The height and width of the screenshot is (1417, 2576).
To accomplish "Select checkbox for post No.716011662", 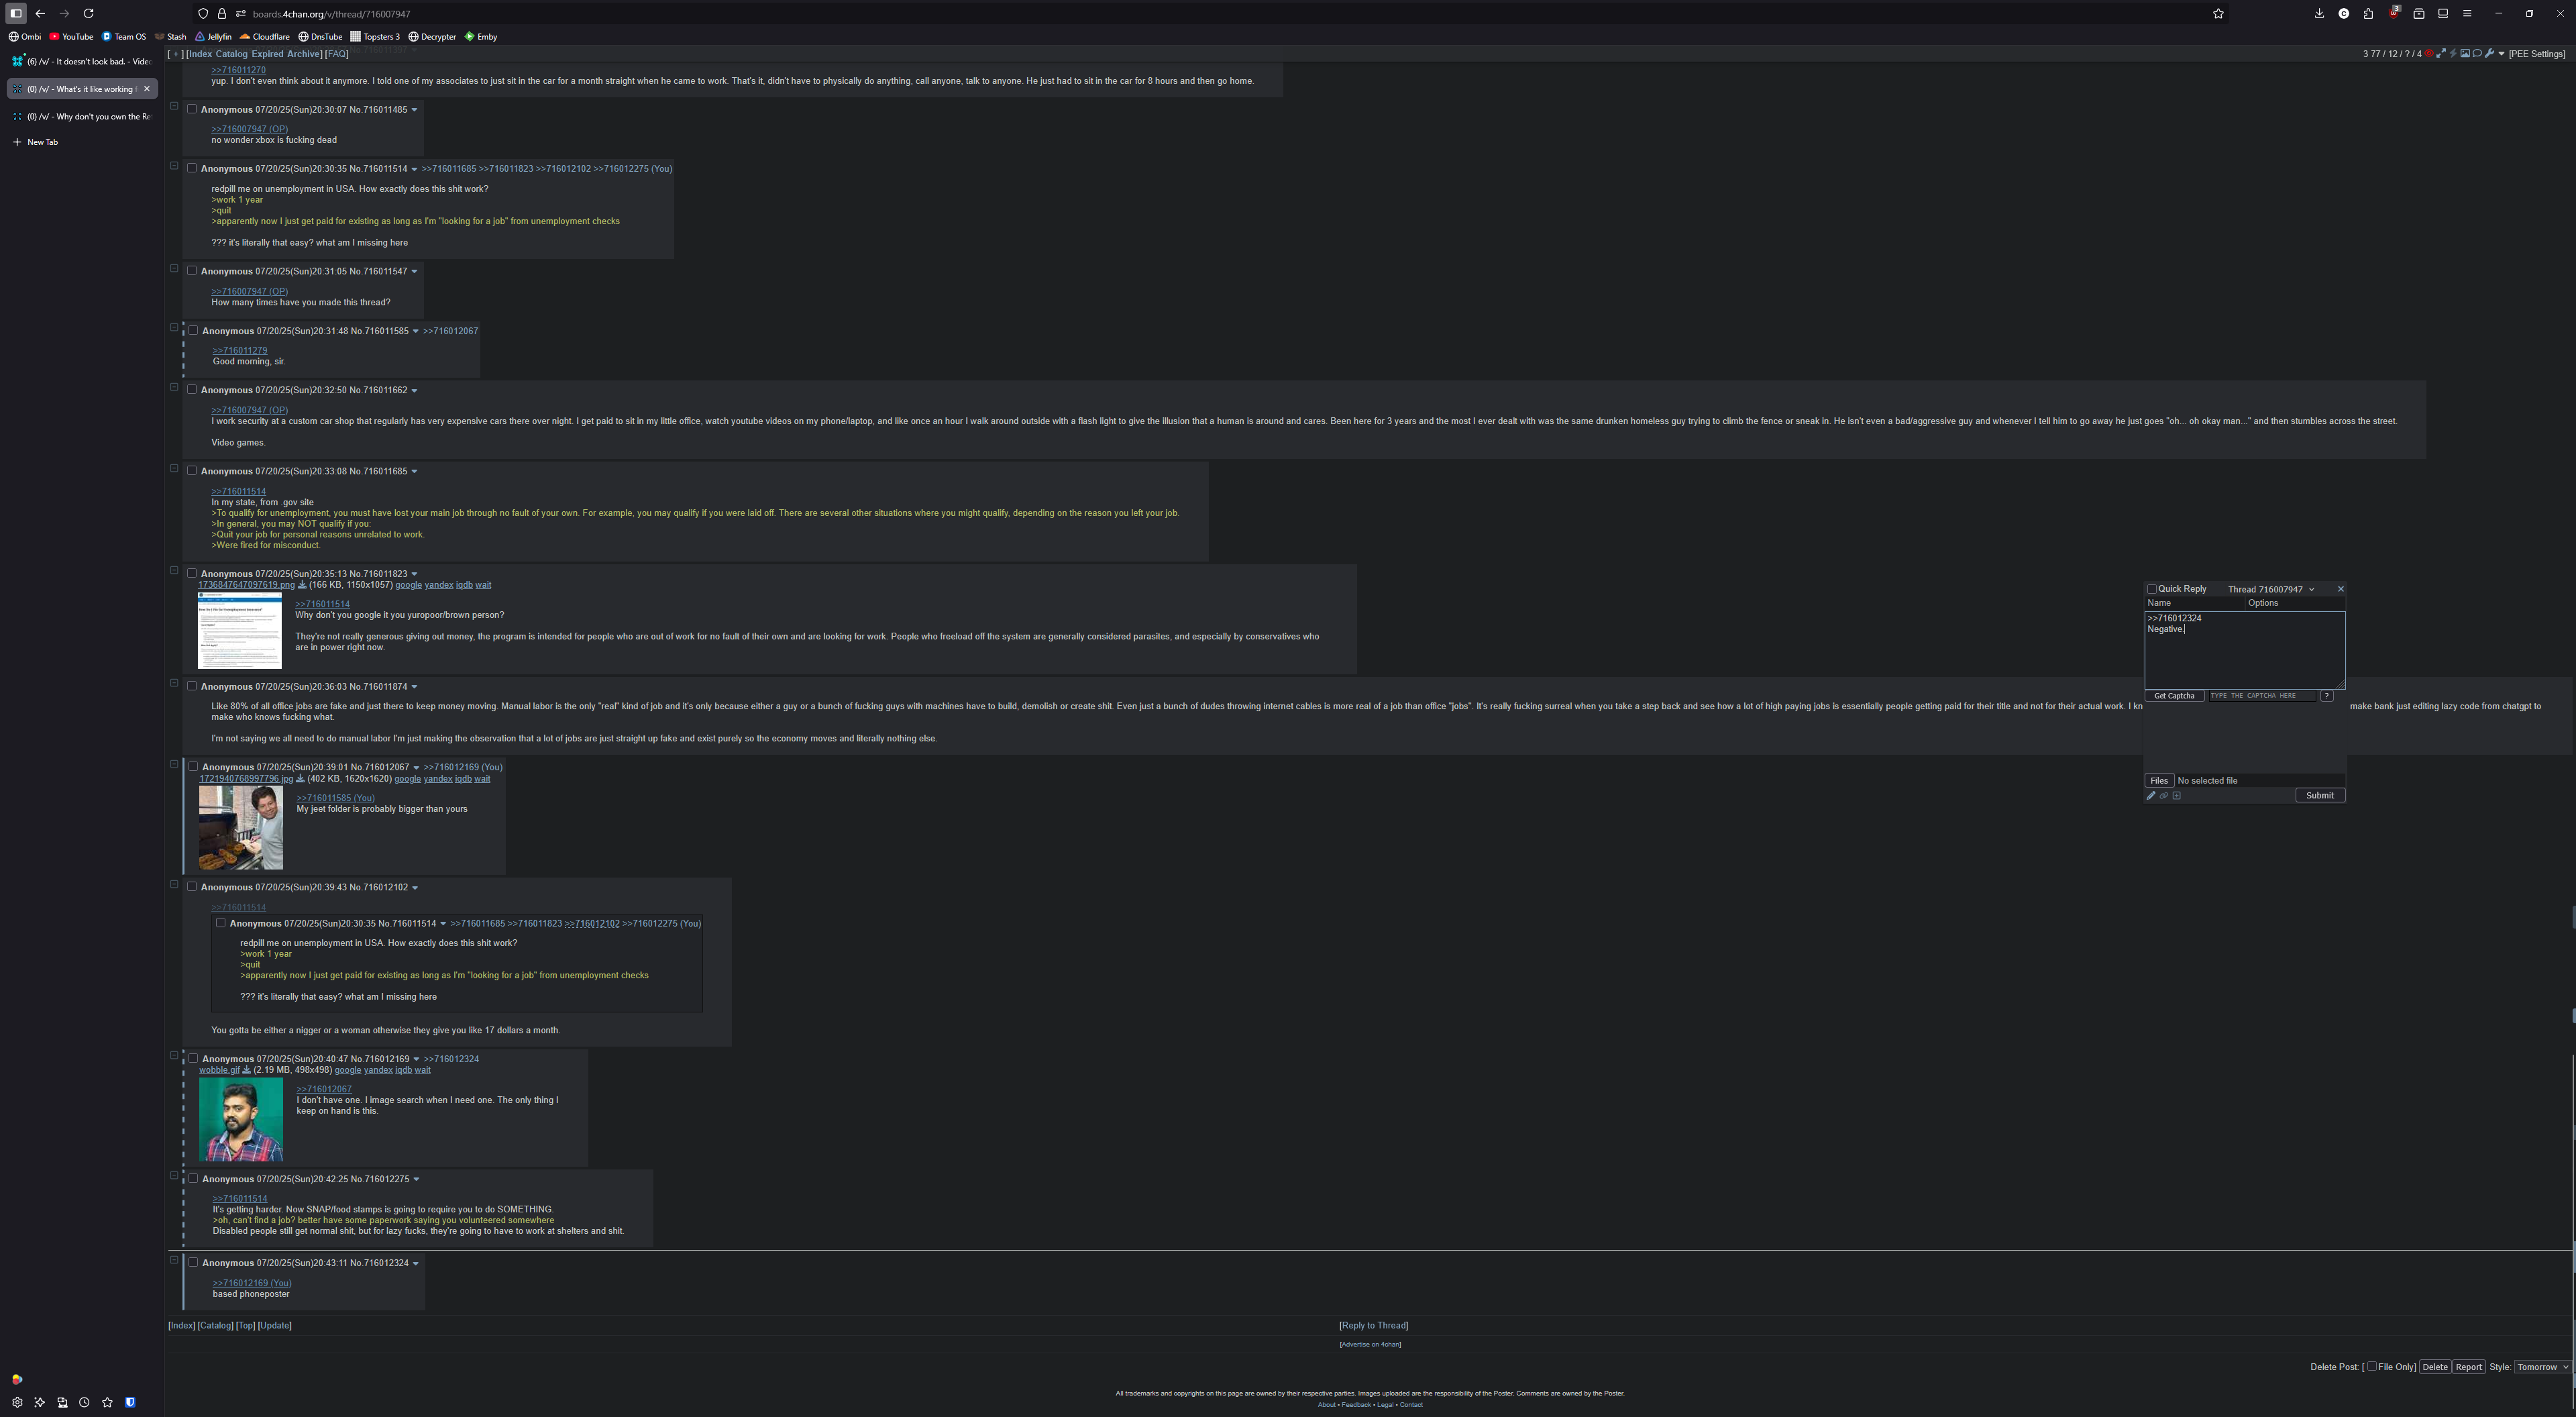I will tap(192, 390).
